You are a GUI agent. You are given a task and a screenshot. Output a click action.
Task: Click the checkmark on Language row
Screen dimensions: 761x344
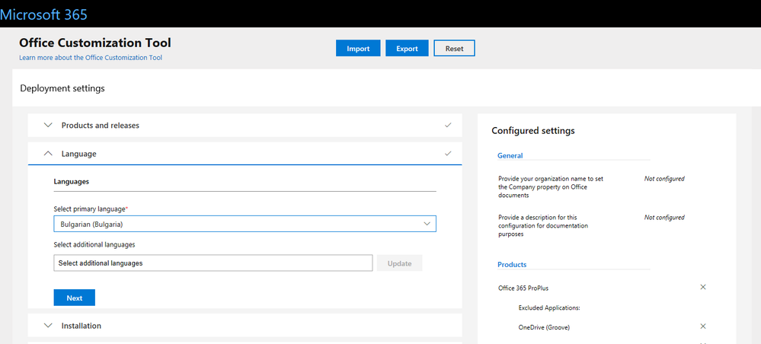coord(448,153)
